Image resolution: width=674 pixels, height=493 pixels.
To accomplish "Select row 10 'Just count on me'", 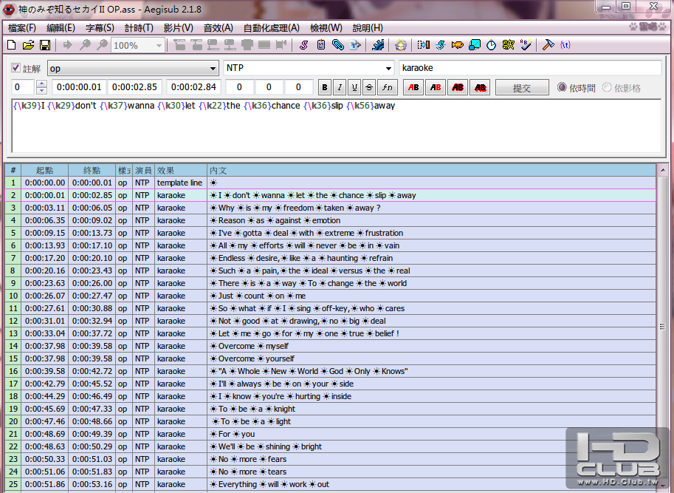I will [x=331, y=296].
